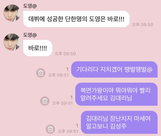Tap unread count 1 beside '기다리다 지치겠어' message
Image resolution: width=161 pixels, height=136 pixels.
pyautogui.click(x=67, y=70)
